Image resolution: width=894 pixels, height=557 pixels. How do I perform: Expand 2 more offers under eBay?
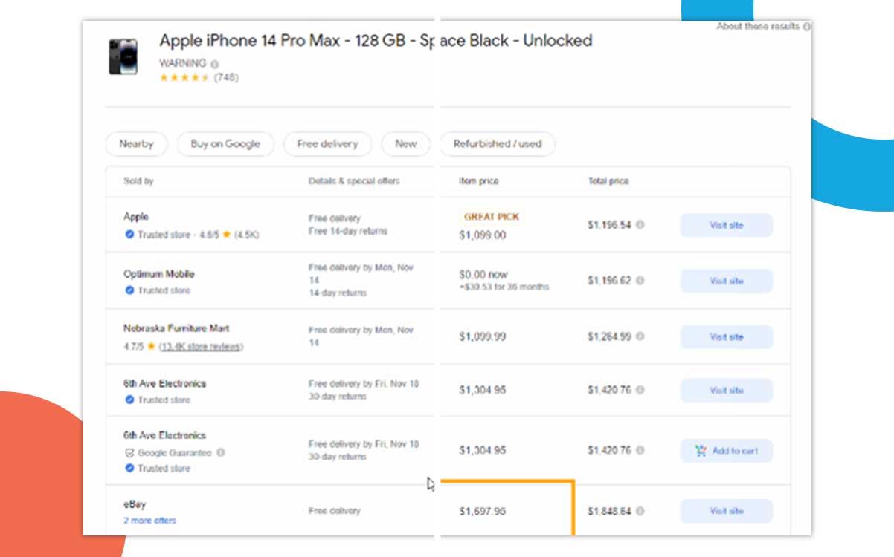(x=149, y=521)
